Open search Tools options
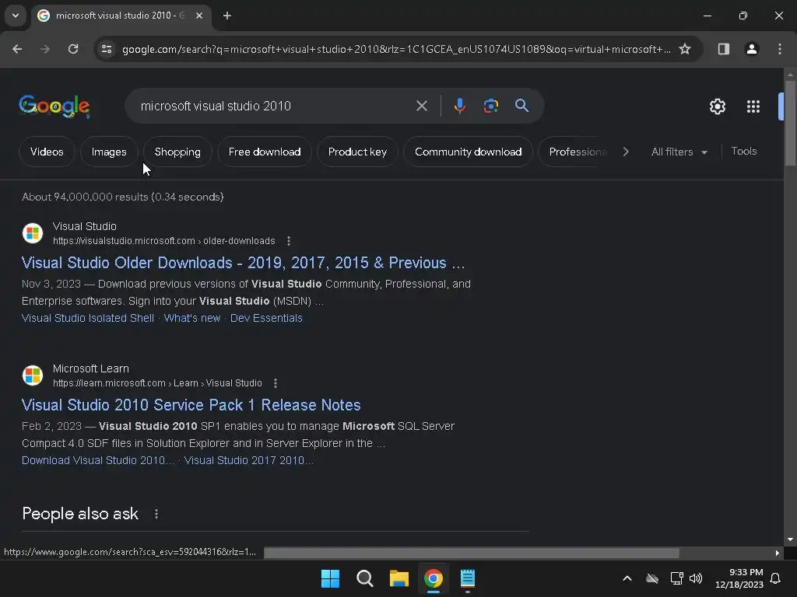Screen dimensions: 797x597 tap(743, 152)
